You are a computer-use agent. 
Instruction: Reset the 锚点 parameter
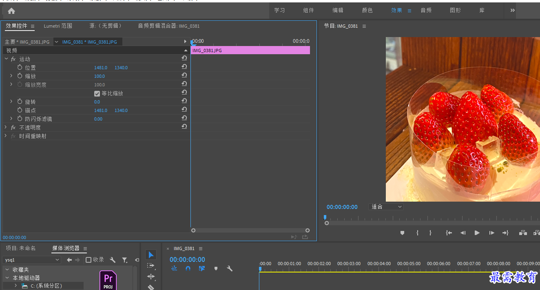pos(184,110)
